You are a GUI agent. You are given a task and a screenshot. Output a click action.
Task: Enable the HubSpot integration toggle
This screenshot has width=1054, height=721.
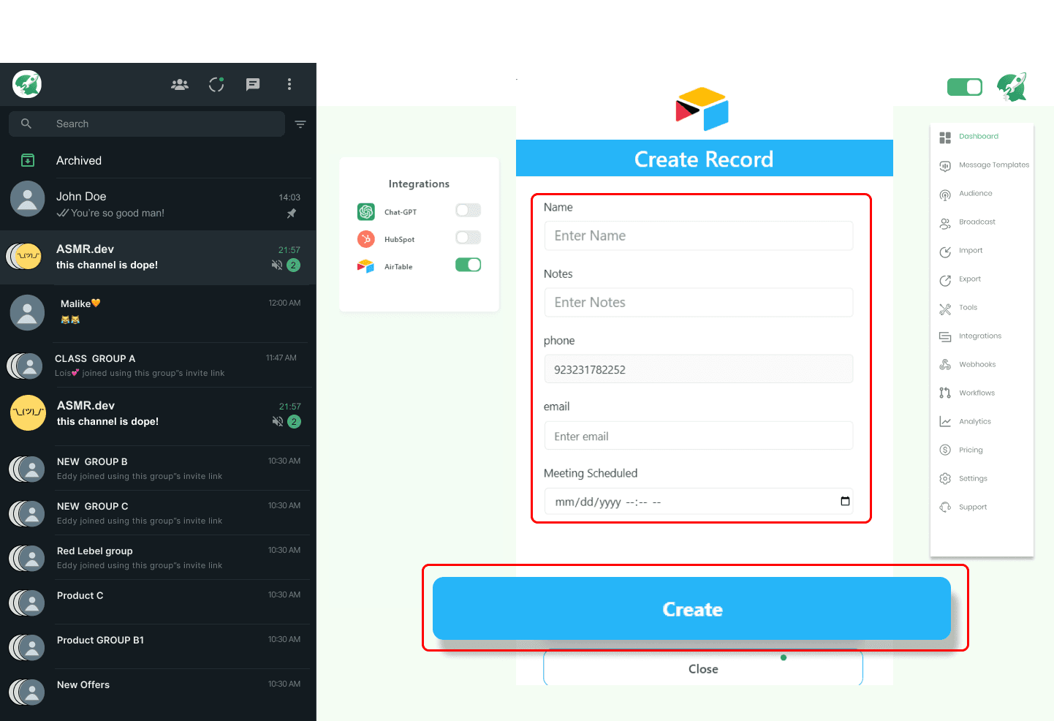pyautogui.click(x=468, y=238)
